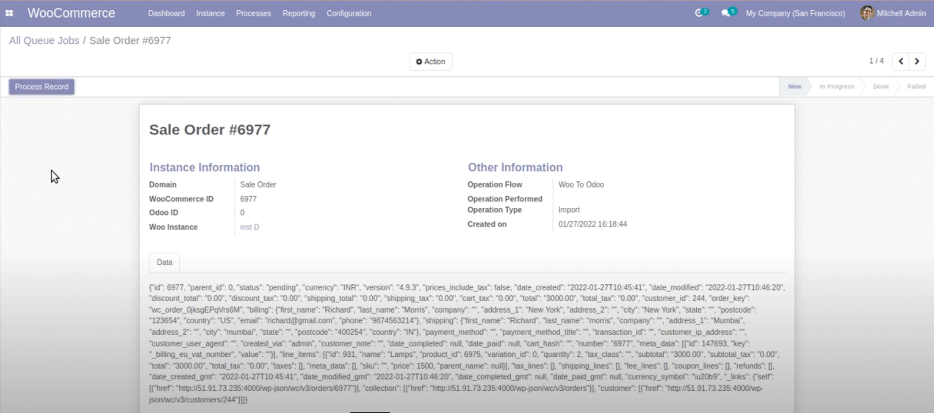Open the Processes menu
The image size is (934, 413).
[x=253, y=13]
